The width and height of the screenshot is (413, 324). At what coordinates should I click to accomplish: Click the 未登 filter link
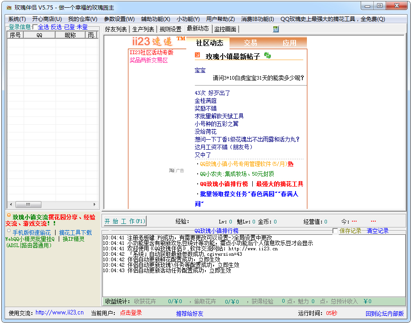pos(82,27)
